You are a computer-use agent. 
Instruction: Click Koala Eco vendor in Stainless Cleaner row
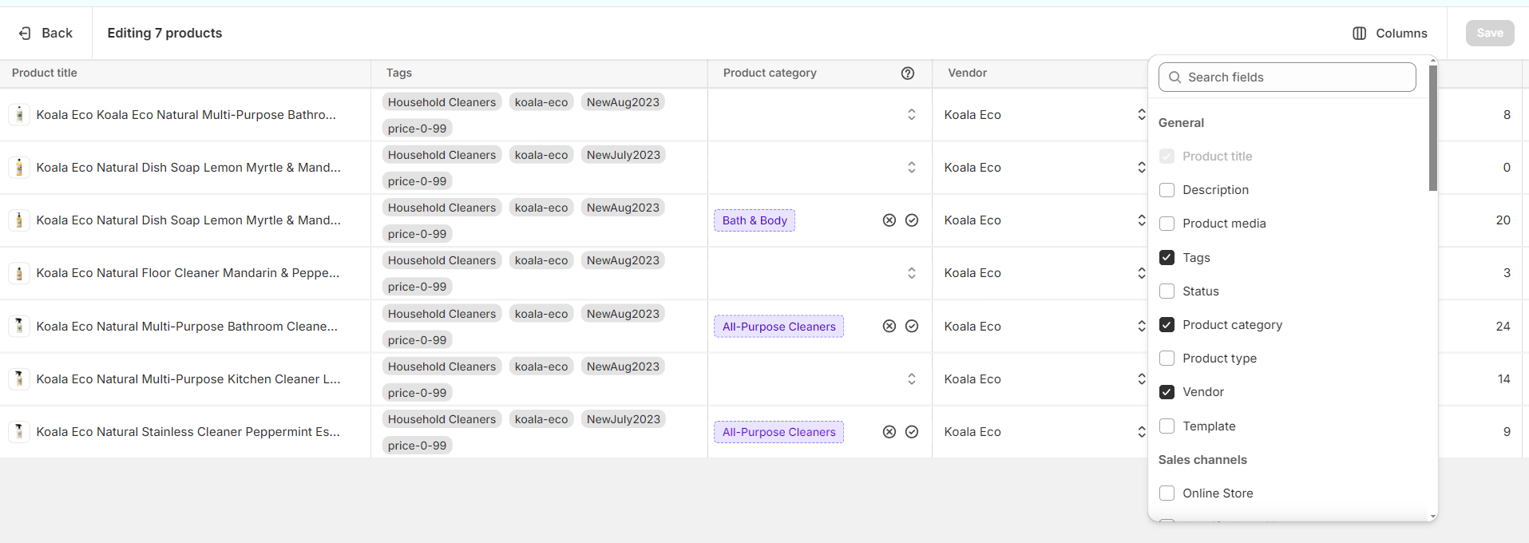(972, 432)
